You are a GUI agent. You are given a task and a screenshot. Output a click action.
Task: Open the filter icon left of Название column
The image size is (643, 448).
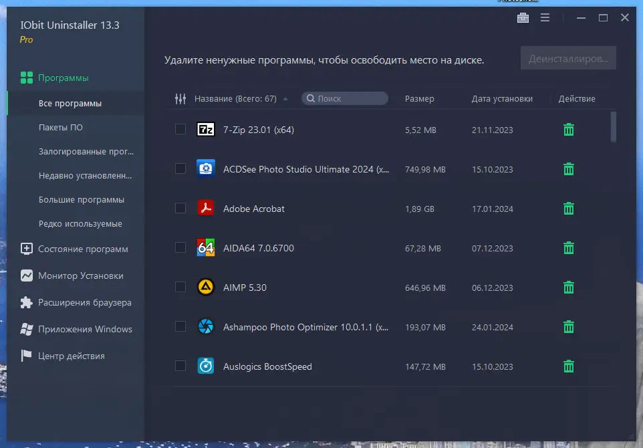pyautogui.click(x=179, y=98)
